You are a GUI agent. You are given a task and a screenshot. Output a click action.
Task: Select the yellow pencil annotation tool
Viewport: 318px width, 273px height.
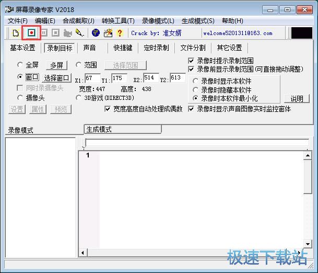coord(79,33)
